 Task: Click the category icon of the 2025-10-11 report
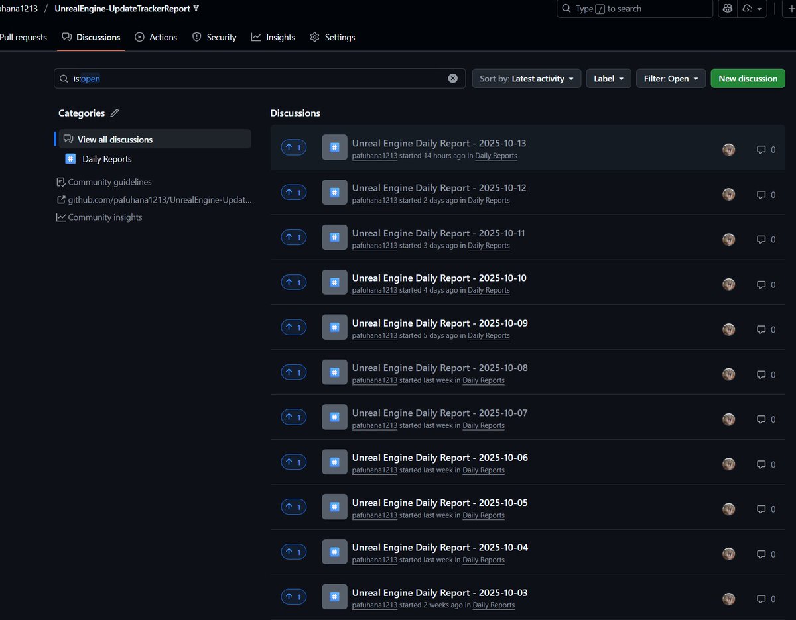pyautogui.click(x=334, y=237)
